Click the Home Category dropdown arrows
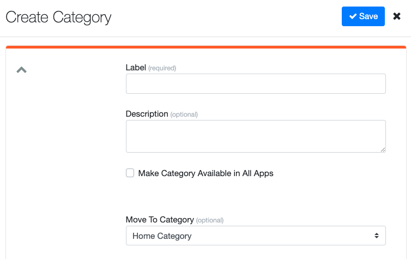411x259 pixels. [376, 236]
